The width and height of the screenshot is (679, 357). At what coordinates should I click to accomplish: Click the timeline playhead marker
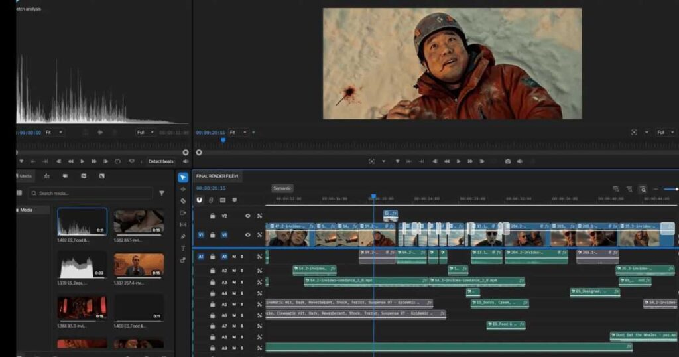(374, 196)
